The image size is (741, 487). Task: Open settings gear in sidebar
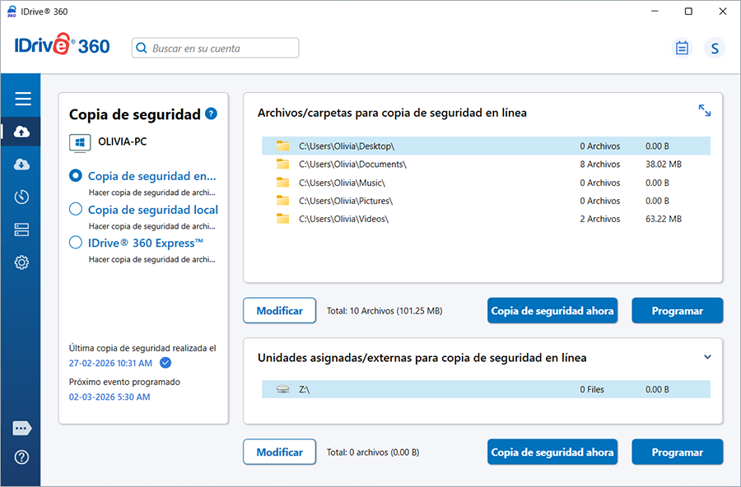[22, 263]
